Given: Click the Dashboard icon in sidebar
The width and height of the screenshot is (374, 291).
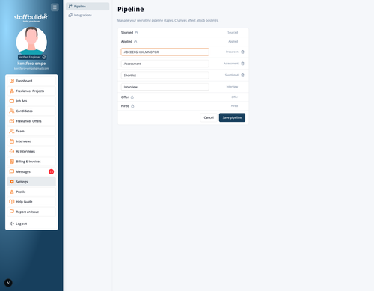Looking at the screenshot, I should [12, 81].
